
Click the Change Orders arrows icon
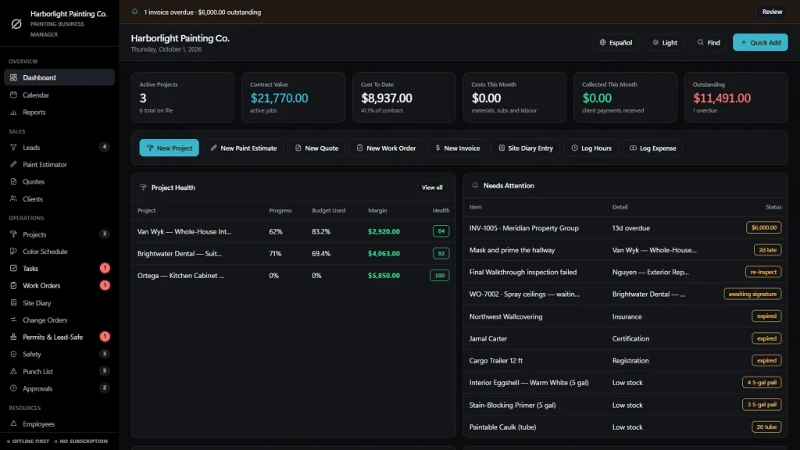(14, 320)
